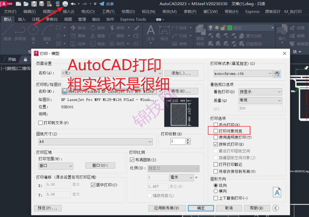The width and height of the screenshot is (309, 217).
Task: Open 质量 常规 dropdown
Action: tap(261, 101)
